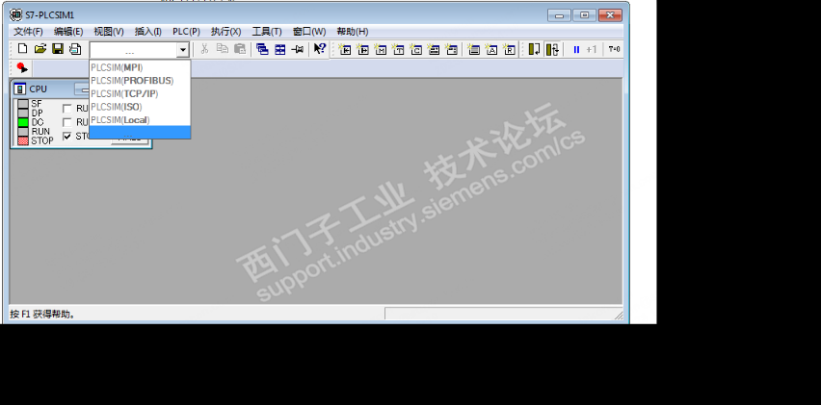
Task: Maximize the S7-PLCSIM1 window
Action: tap(584, 15)
